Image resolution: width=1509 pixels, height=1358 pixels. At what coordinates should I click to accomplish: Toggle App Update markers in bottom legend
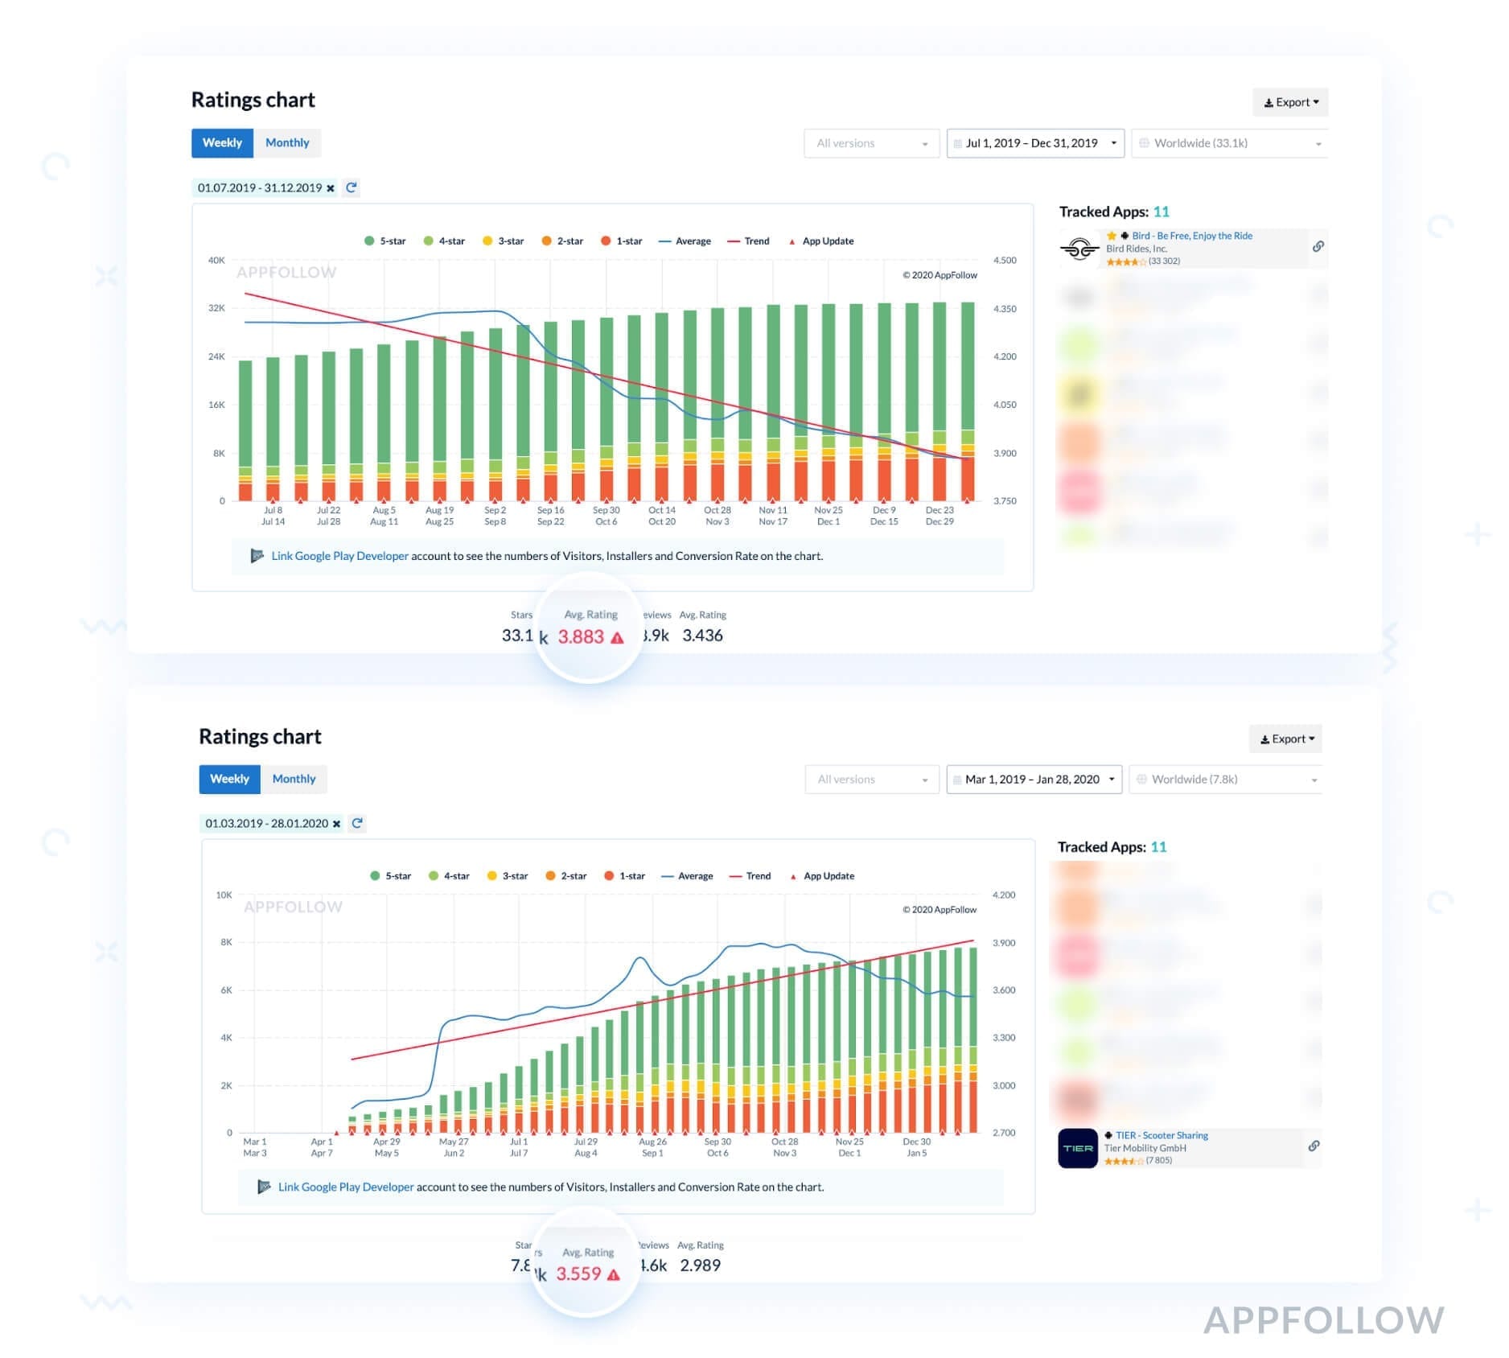[822, 876]
